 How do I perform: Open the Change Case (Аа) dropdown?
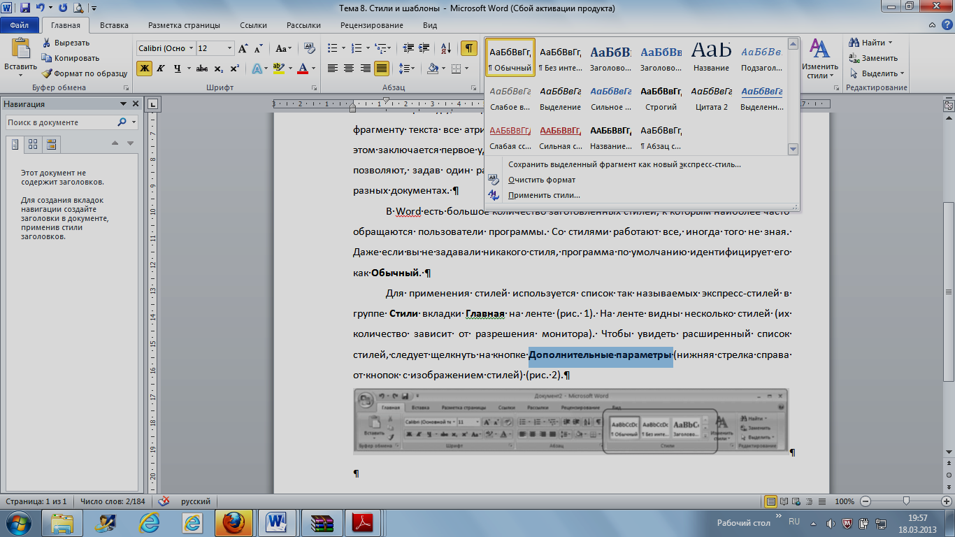pos(283,49)
